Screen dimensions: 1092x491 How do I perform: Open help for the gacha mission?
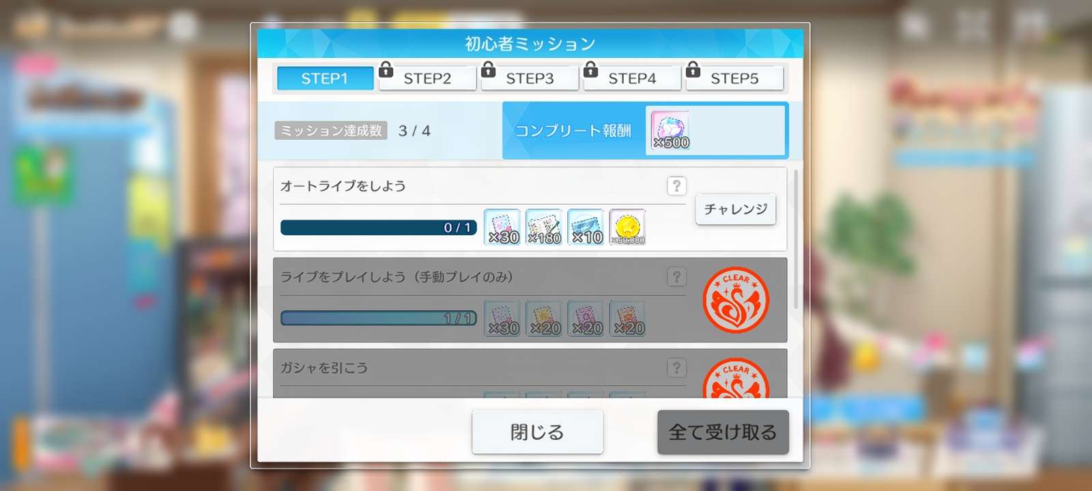click(x=676, y=368)
